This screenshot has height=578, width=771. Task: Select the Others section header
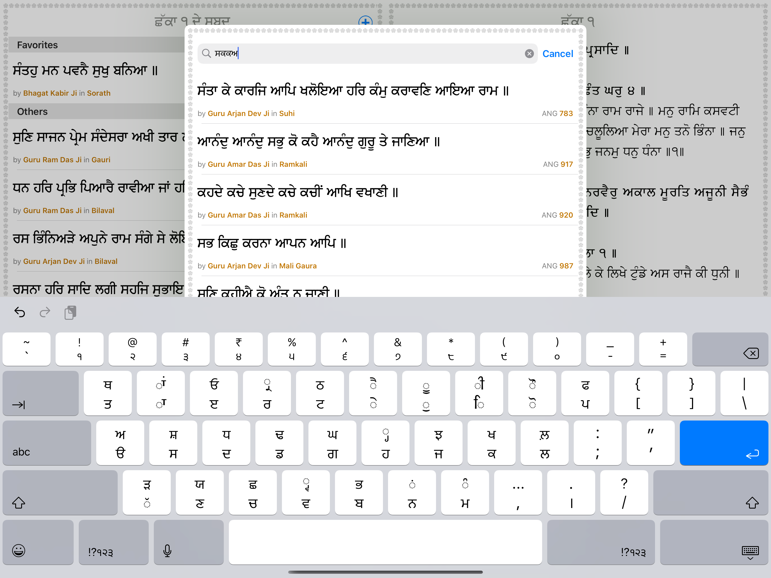pos(96,111)
